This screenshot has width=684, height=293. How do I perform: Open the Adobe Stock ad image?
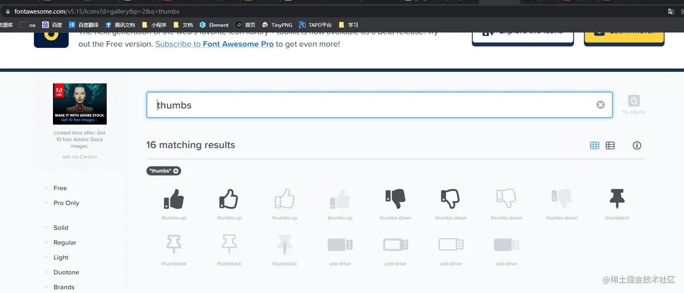coord(80,104)
